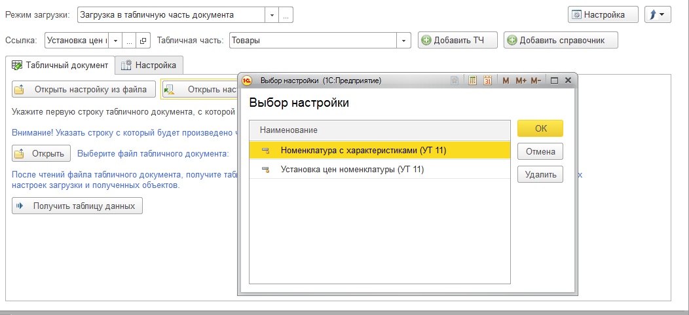Expand the Режим загрузки dropdown arrow
The height and width of the screenshot is (315, 689).
click(x=272, y=15)
